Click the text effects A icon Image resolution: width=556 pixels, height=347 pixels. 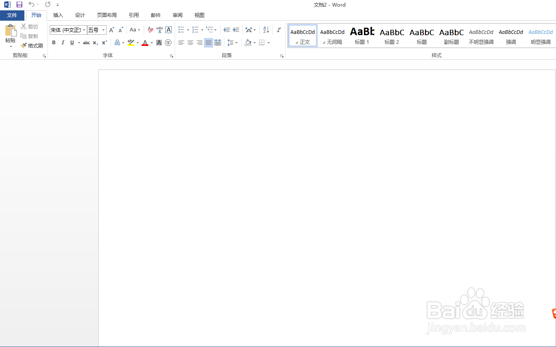[x=117, y=43]
